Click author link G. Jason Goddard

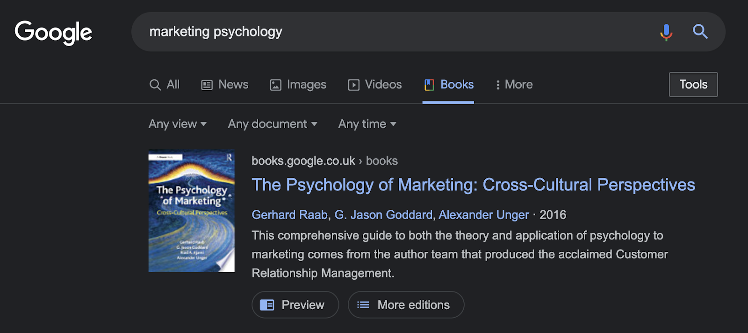pos(383,215)
